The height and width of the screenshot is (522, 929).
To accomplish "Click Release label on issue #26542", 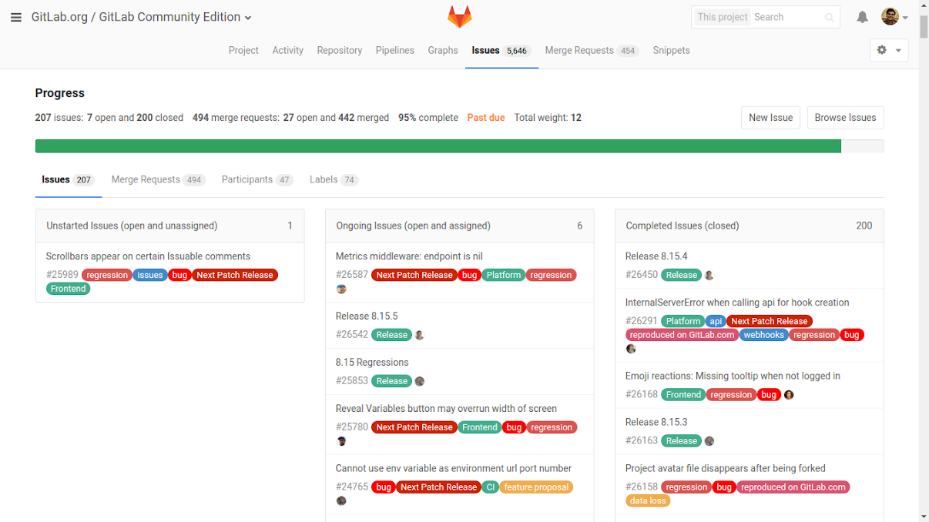I will coord(392,335).
